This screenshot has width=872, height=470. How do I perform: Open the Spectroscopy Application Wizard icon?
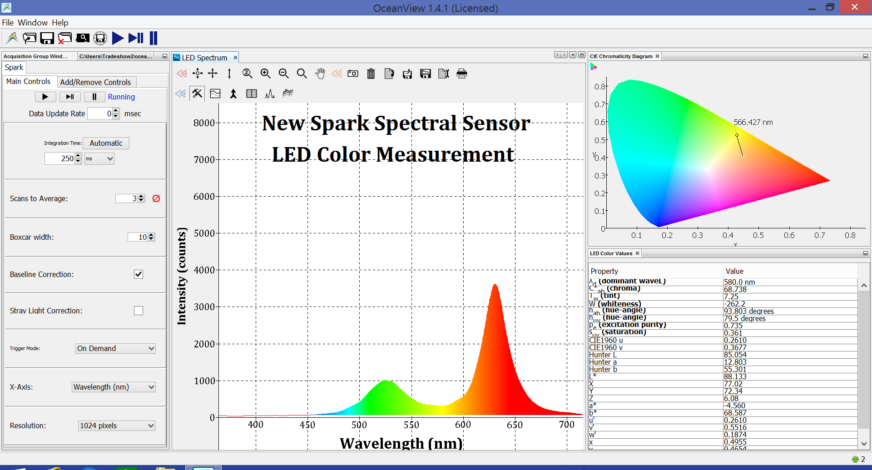[x=12, y=38]
